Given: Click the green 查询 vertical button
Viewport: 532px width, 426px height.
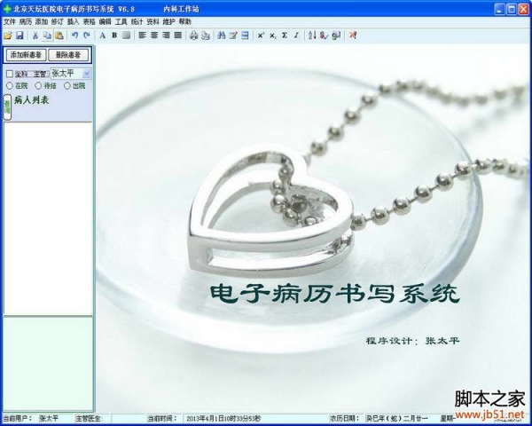Looking at the screenshot, I should pos(7,107).
